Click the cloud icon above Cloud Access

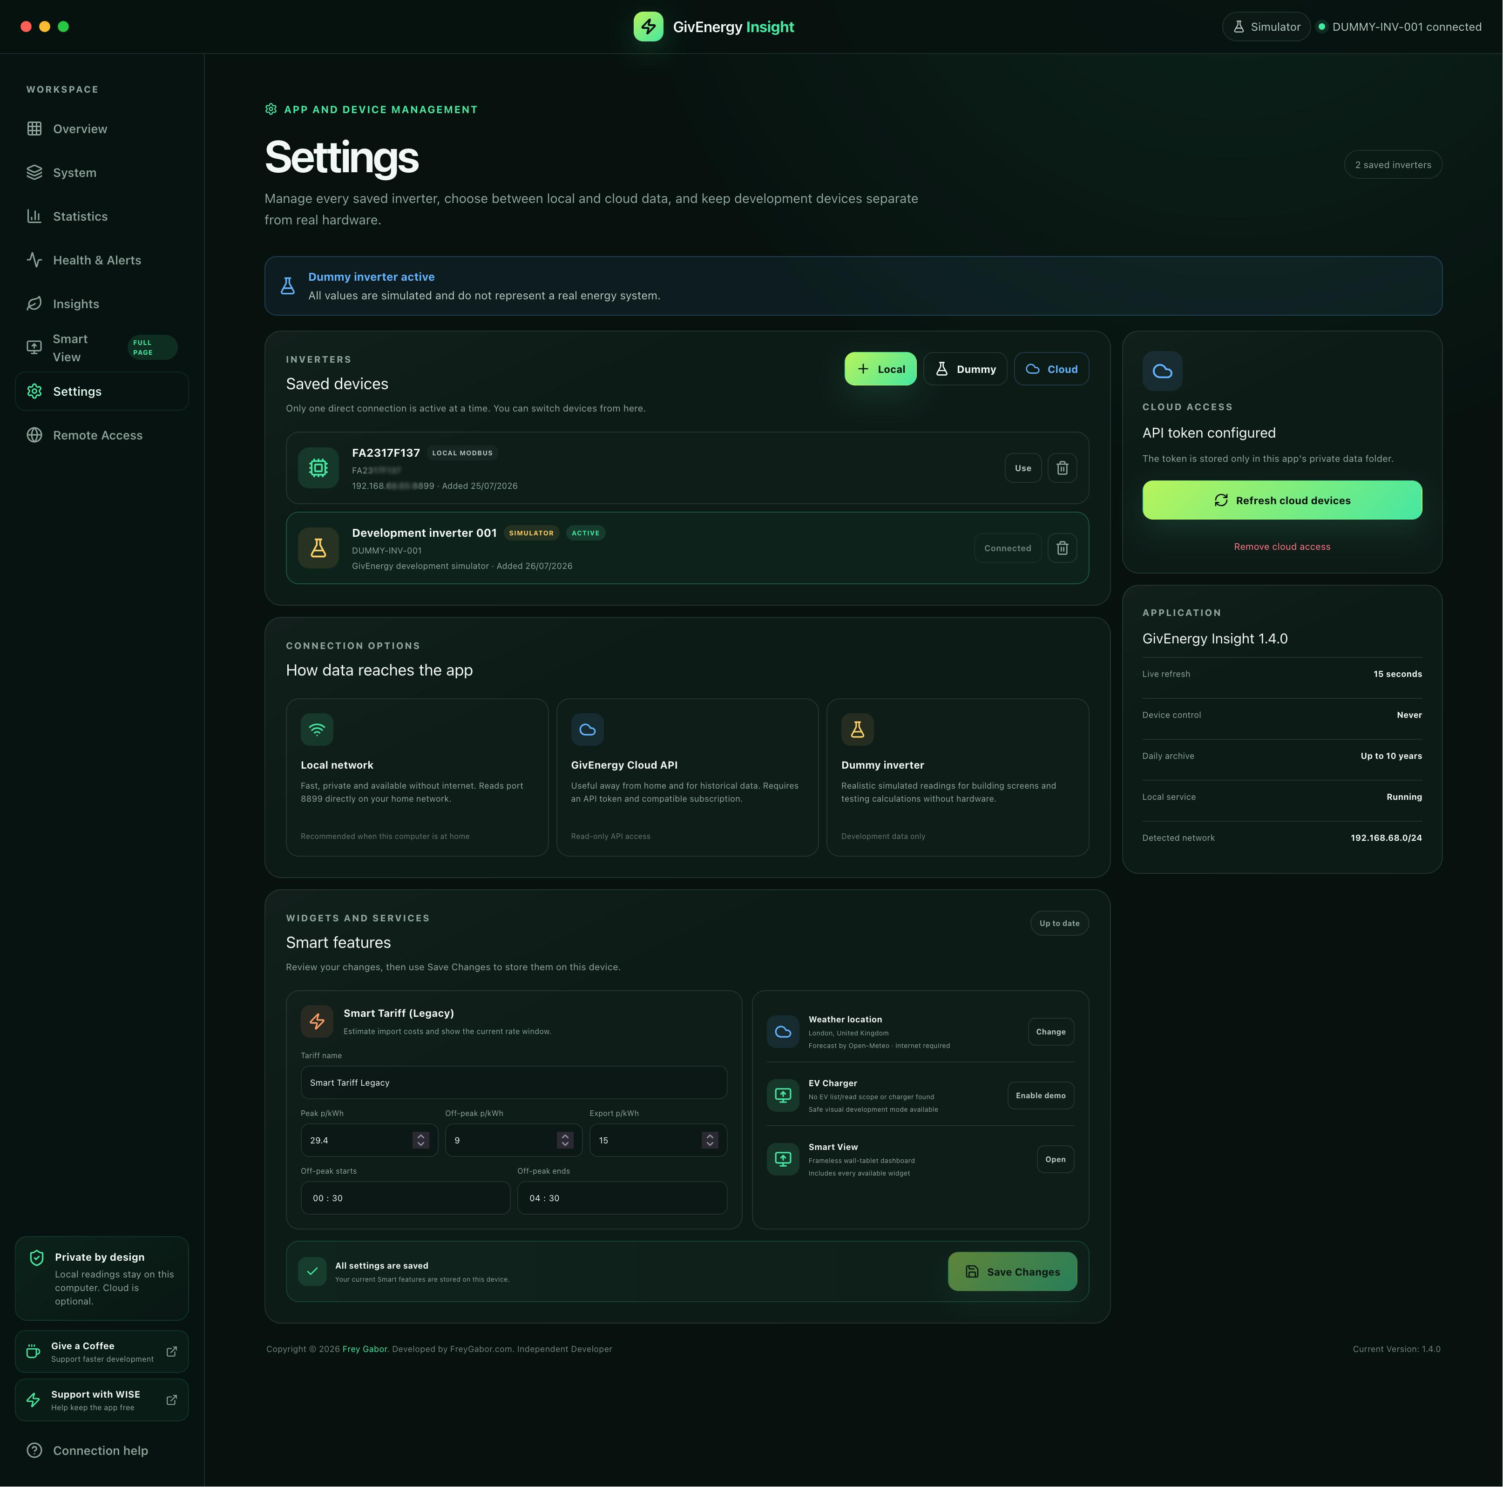tap(1162, 371)
